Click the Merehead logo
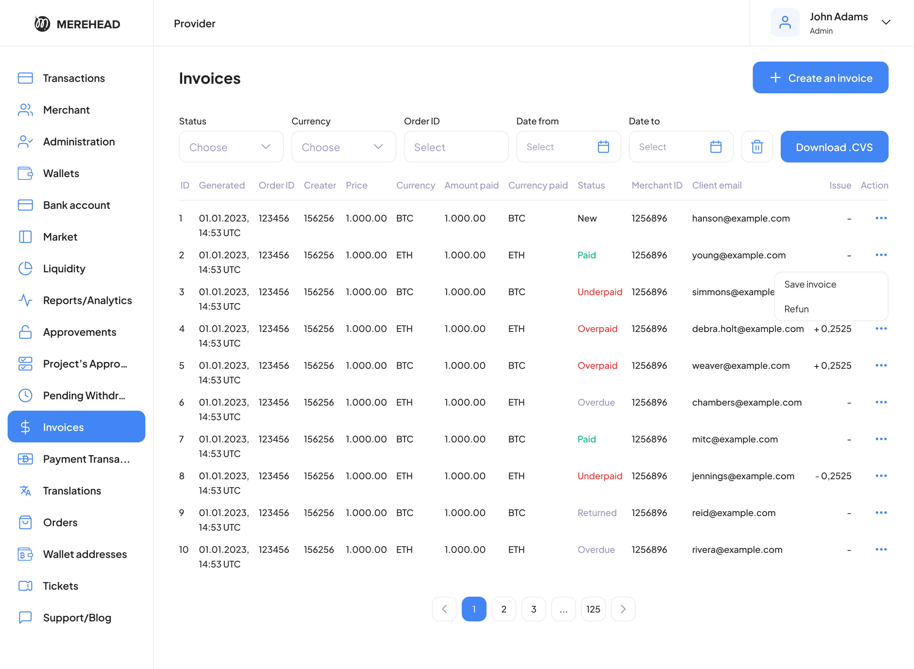The height and width of the screenshot is (669, 914). point(42,24)
